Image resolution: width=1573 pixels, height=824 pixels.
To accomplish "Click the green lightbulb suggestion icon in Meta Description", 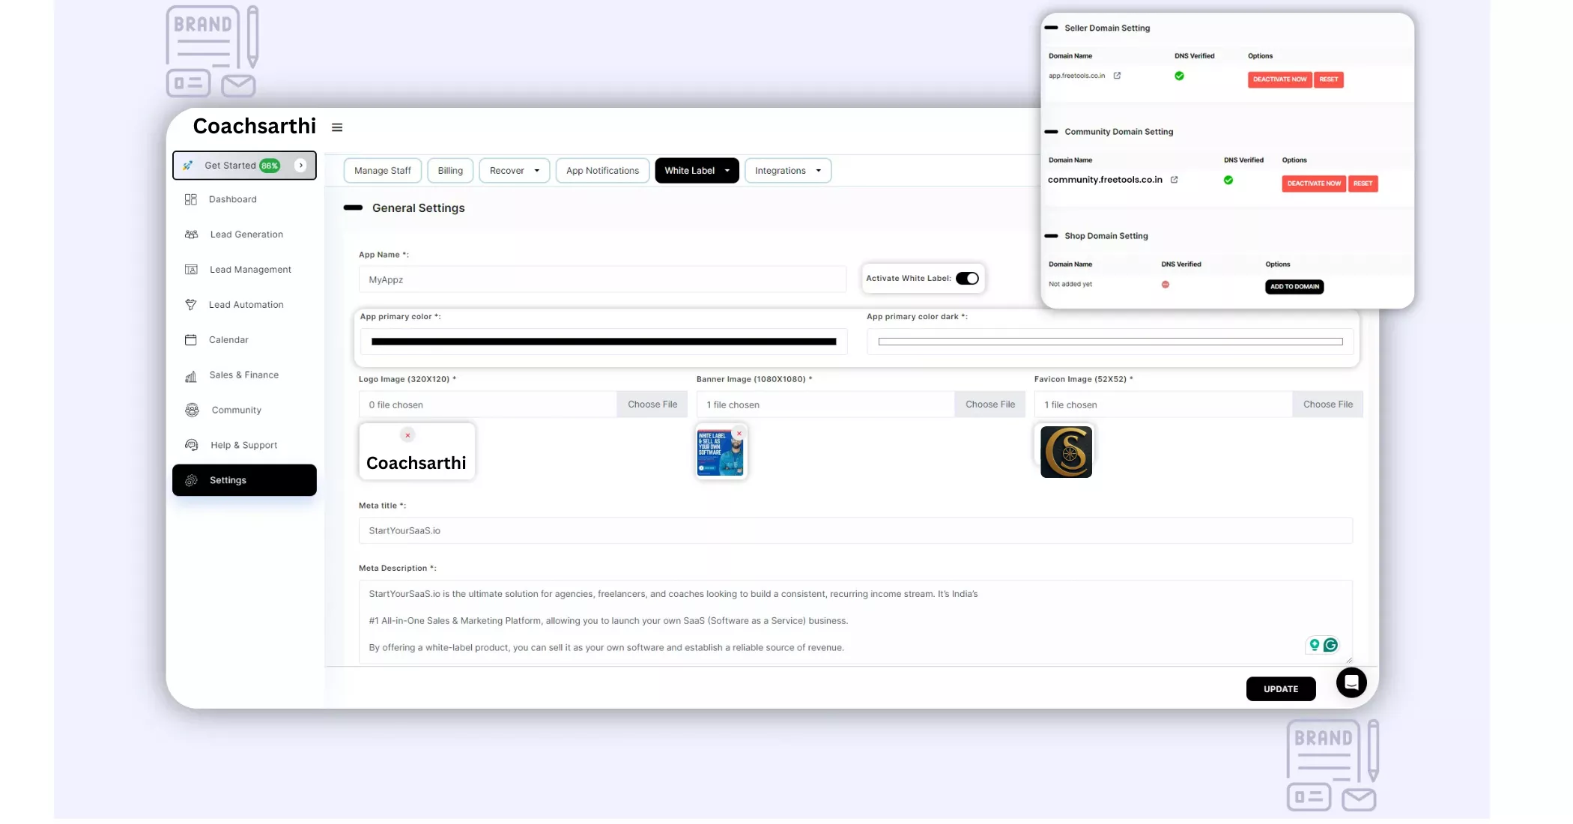I will pyautogui.click(x=1315, y=645).
